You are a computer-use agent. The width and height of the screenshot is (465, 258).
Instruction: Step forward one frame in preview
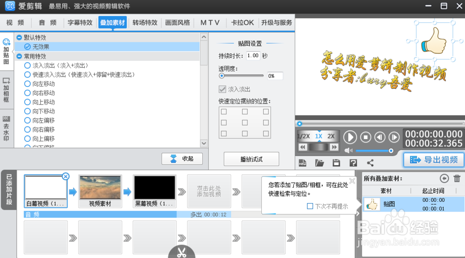click(x=394, y=137)
